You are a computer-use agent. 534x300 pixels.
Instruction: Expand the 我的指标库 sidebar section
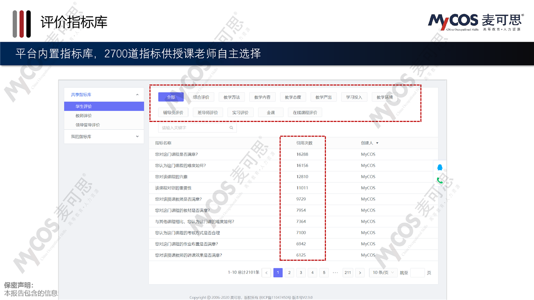point(137,136)
